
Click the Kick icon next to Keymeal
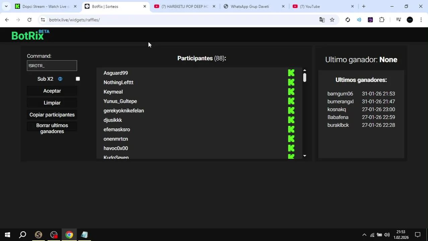(291, 92)
